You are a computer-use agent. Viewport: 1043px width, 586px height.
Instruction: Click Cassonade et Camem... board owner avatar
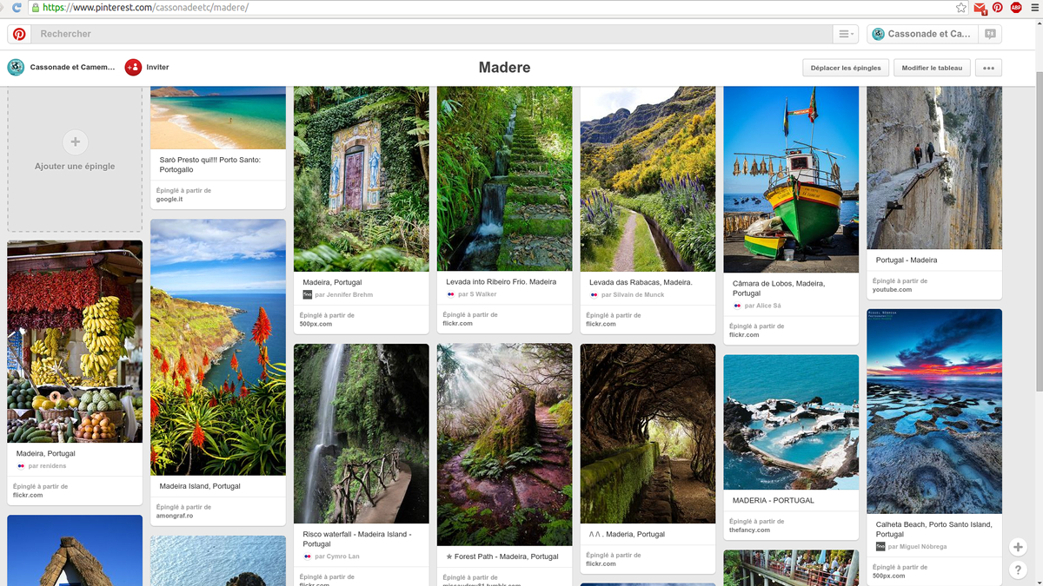(16, 67)
